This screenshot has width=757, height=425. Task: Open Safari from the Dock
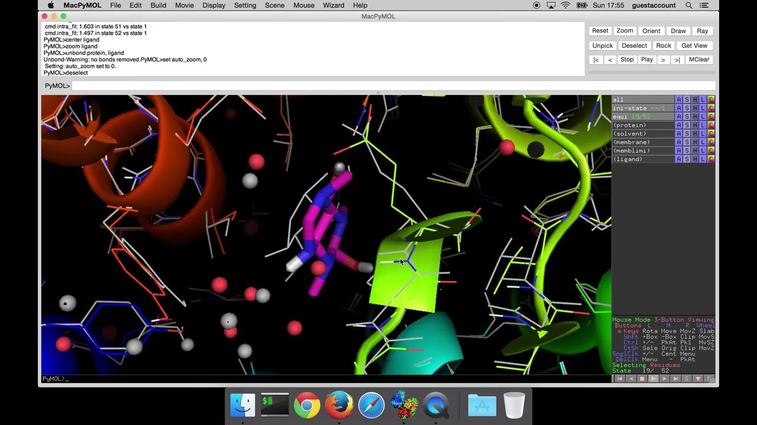371,406
